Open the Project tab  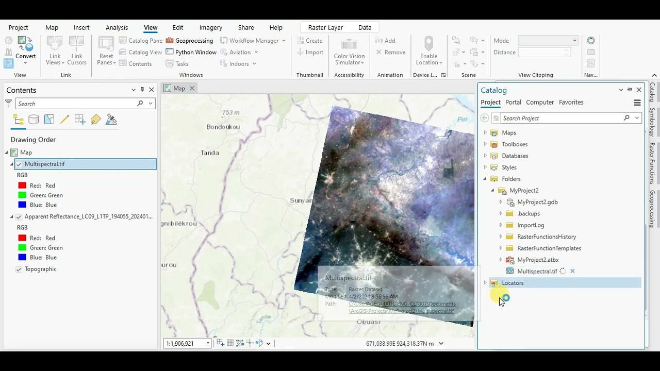pos(18,28)
